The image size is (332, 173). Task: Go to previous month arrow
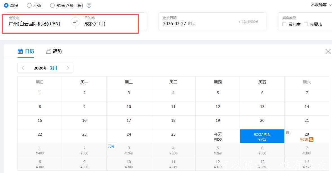(x=23, y=68)
